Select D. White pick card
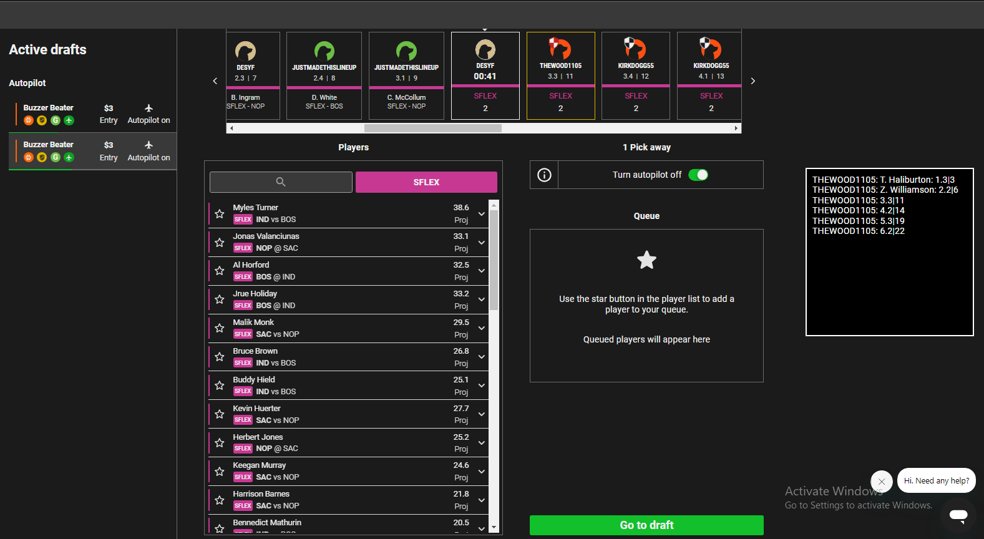Image resolution: width=984 pixels, height=539 pixels. (x=324, y=75)
